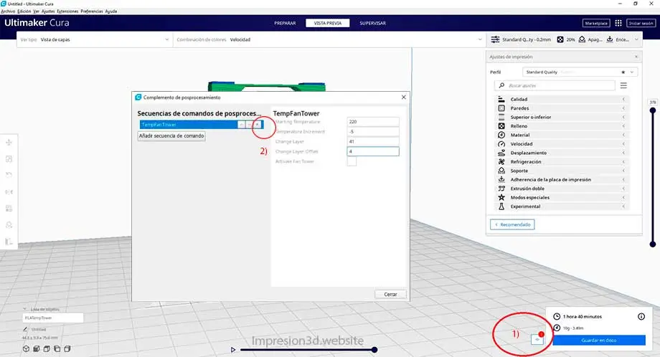The width and height of the screenshot is (660, 357).
Task: Click the simulation path slider handle
Action: coord(374,349)
